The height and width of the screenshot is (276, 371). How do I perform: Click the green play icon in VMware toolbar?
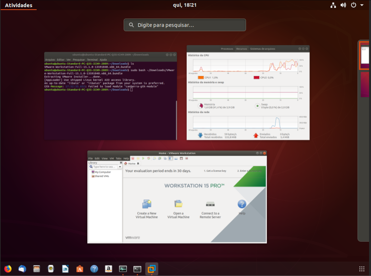[x=143, y=158]
